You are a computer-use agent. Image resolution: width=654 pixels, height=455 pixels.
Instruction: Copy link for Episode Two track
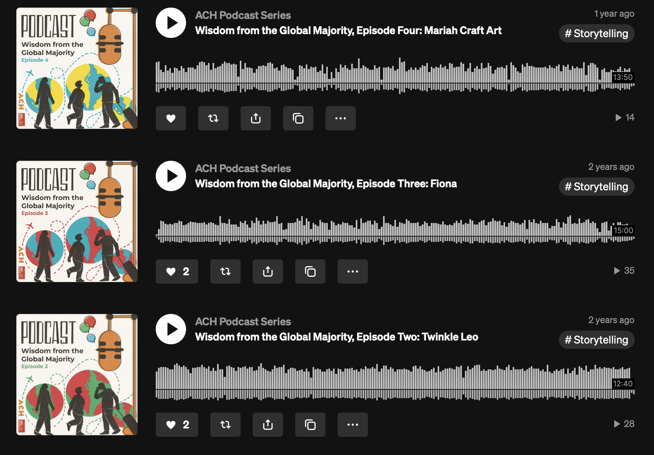click(x=310, y=425)
